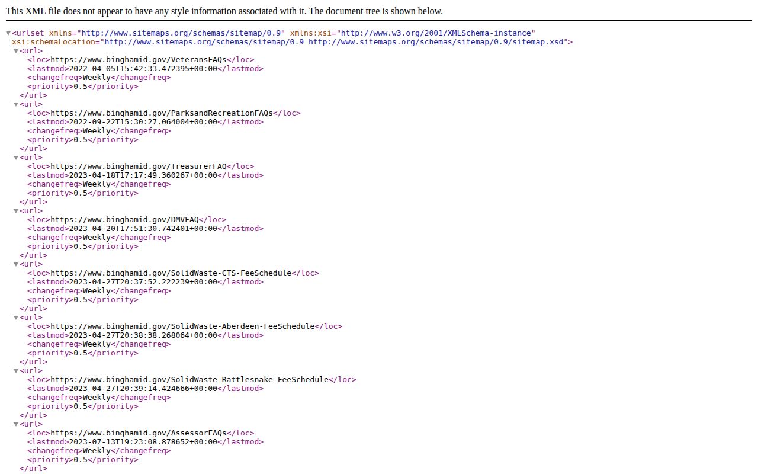Click the xmlns:xsi XMLSchema-instance attribute value
This screenshot has width=758, height=474.
(436, 33)
